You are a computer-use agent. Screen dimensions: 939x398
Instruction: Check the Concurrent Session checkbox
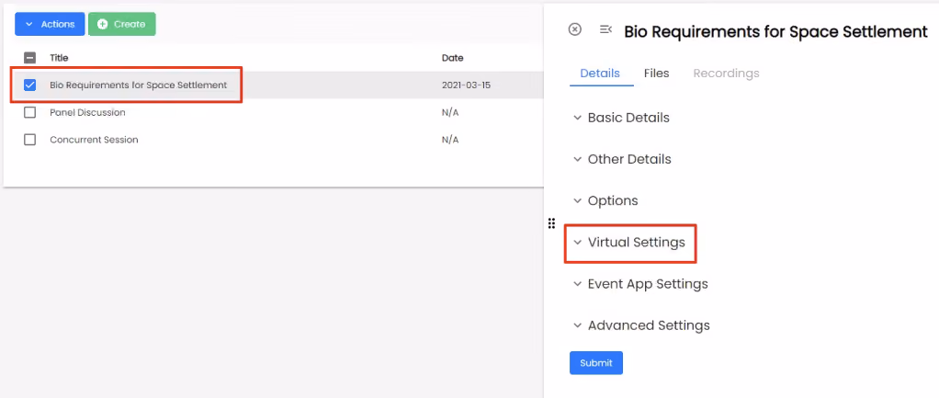pos(30,140)
